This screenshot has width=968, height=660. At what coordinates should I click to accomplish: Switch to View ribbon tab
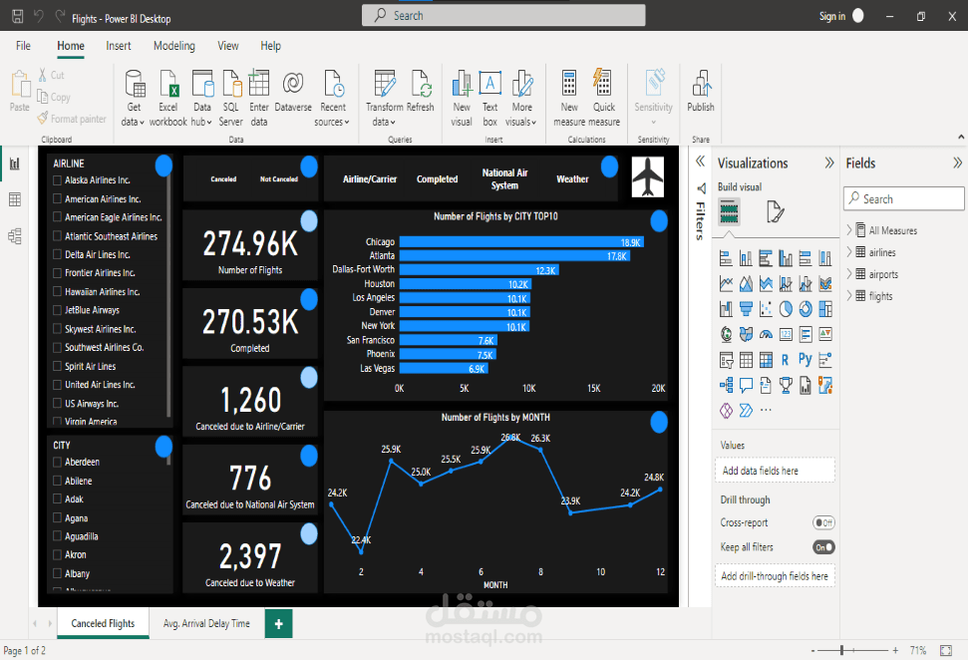228,46
